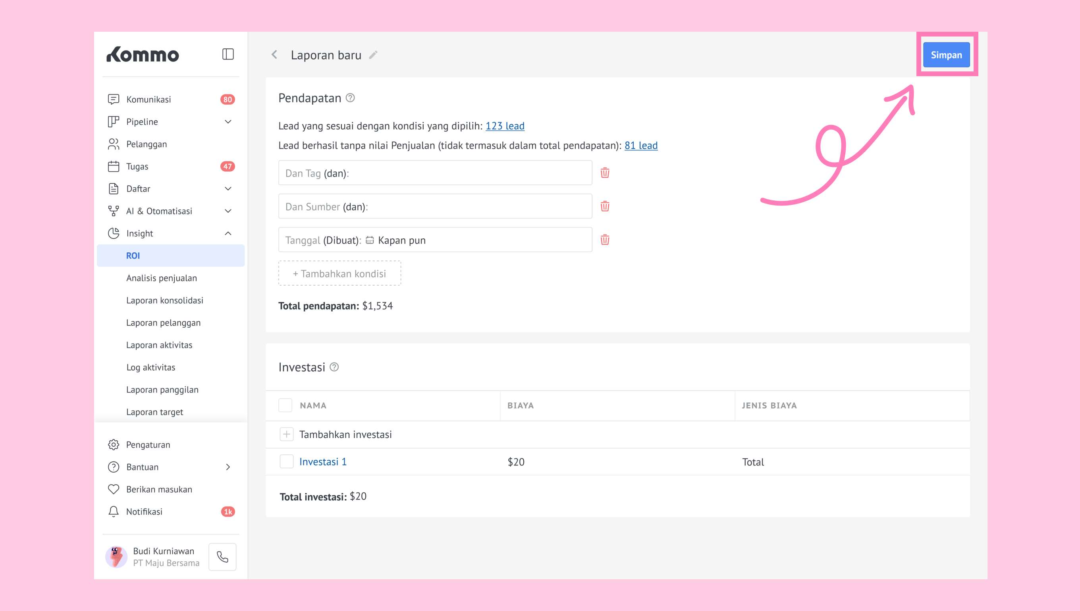The height and width of the screenshot is (611, 1080).
Task: Expand the Pipeline menu chevron
Action: [228, 122]
